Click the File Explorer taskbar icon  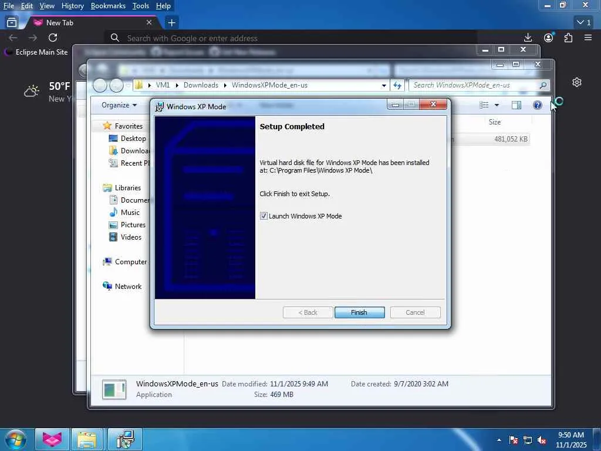click(x=87, y=439)
